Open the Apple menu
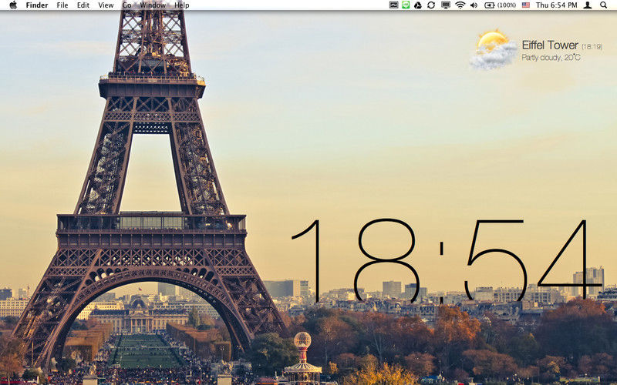This screenshot has height=385, width=617. (13, 5)
